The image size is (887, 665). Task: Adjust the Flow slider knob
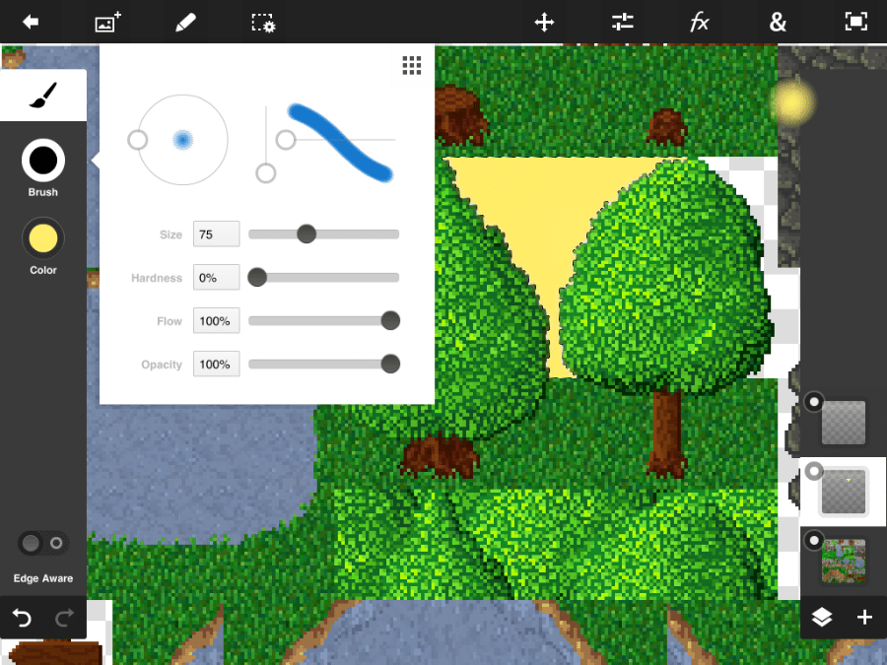click(390, 320)
